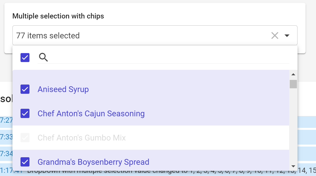Uncheck the Aniseed Syrup checkbox

(25, 89)
